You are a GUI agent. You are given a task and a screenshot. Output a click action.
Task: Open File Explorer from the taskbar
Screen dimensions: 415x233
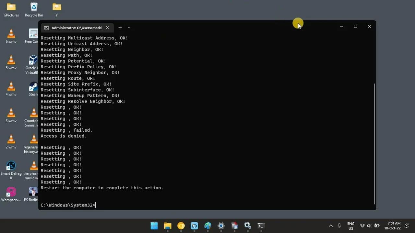click(167, 226)
